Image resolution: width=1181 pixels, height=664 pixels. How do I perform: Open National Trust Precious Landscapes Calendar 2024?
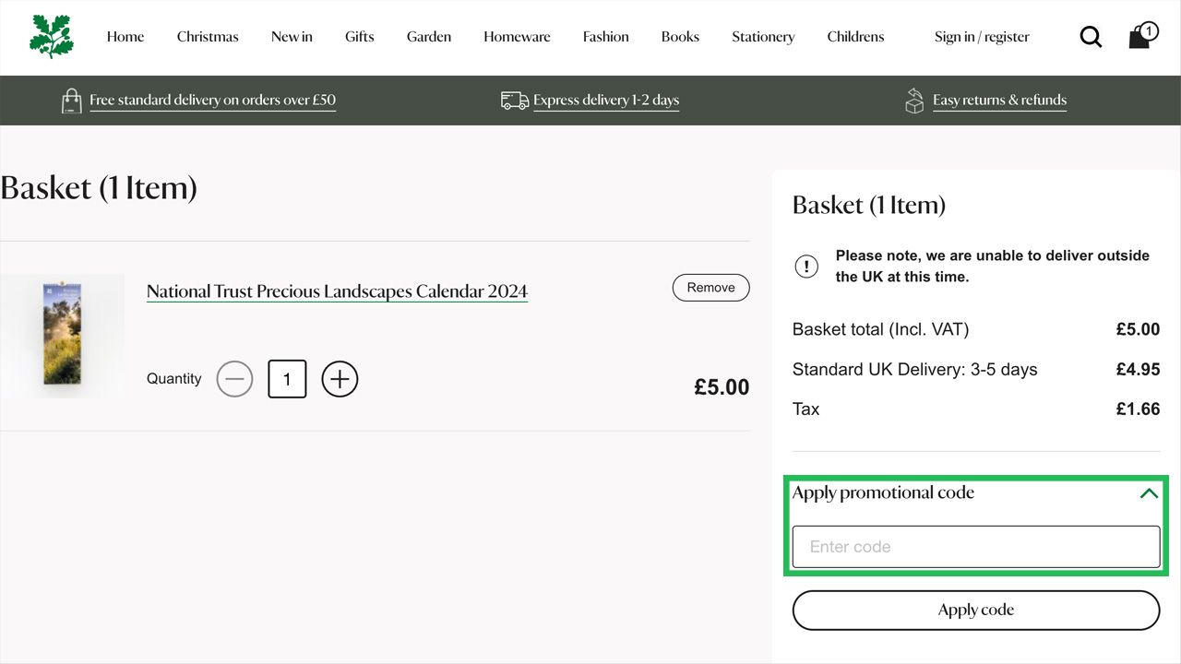337,290
